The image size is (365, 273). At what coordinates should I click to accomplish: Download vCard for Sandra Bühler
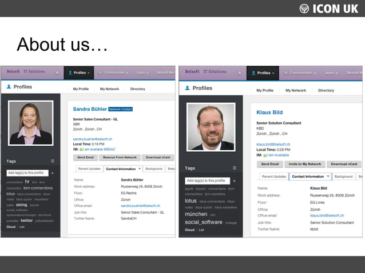click(x=158, y=158)
